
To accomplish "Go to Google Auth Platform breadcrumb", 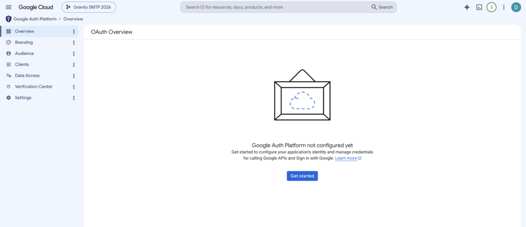I will point(35,19).
